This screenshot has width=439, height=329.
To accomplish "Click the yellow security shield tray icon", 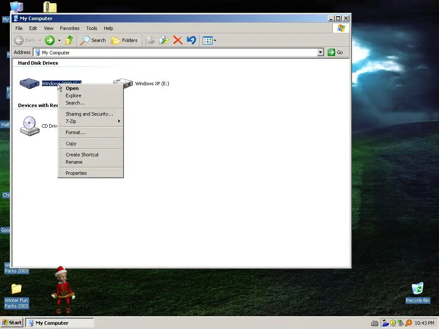I will point(393,323).
